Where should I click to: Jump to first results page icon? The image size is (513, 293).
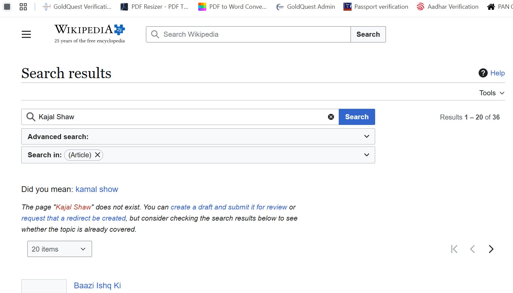454,249
